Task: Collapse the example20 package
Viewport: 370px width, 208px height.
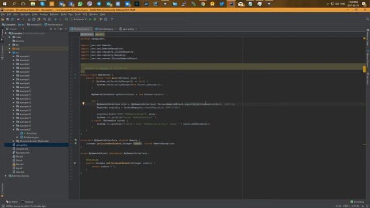Action: [x=13, y=129]
